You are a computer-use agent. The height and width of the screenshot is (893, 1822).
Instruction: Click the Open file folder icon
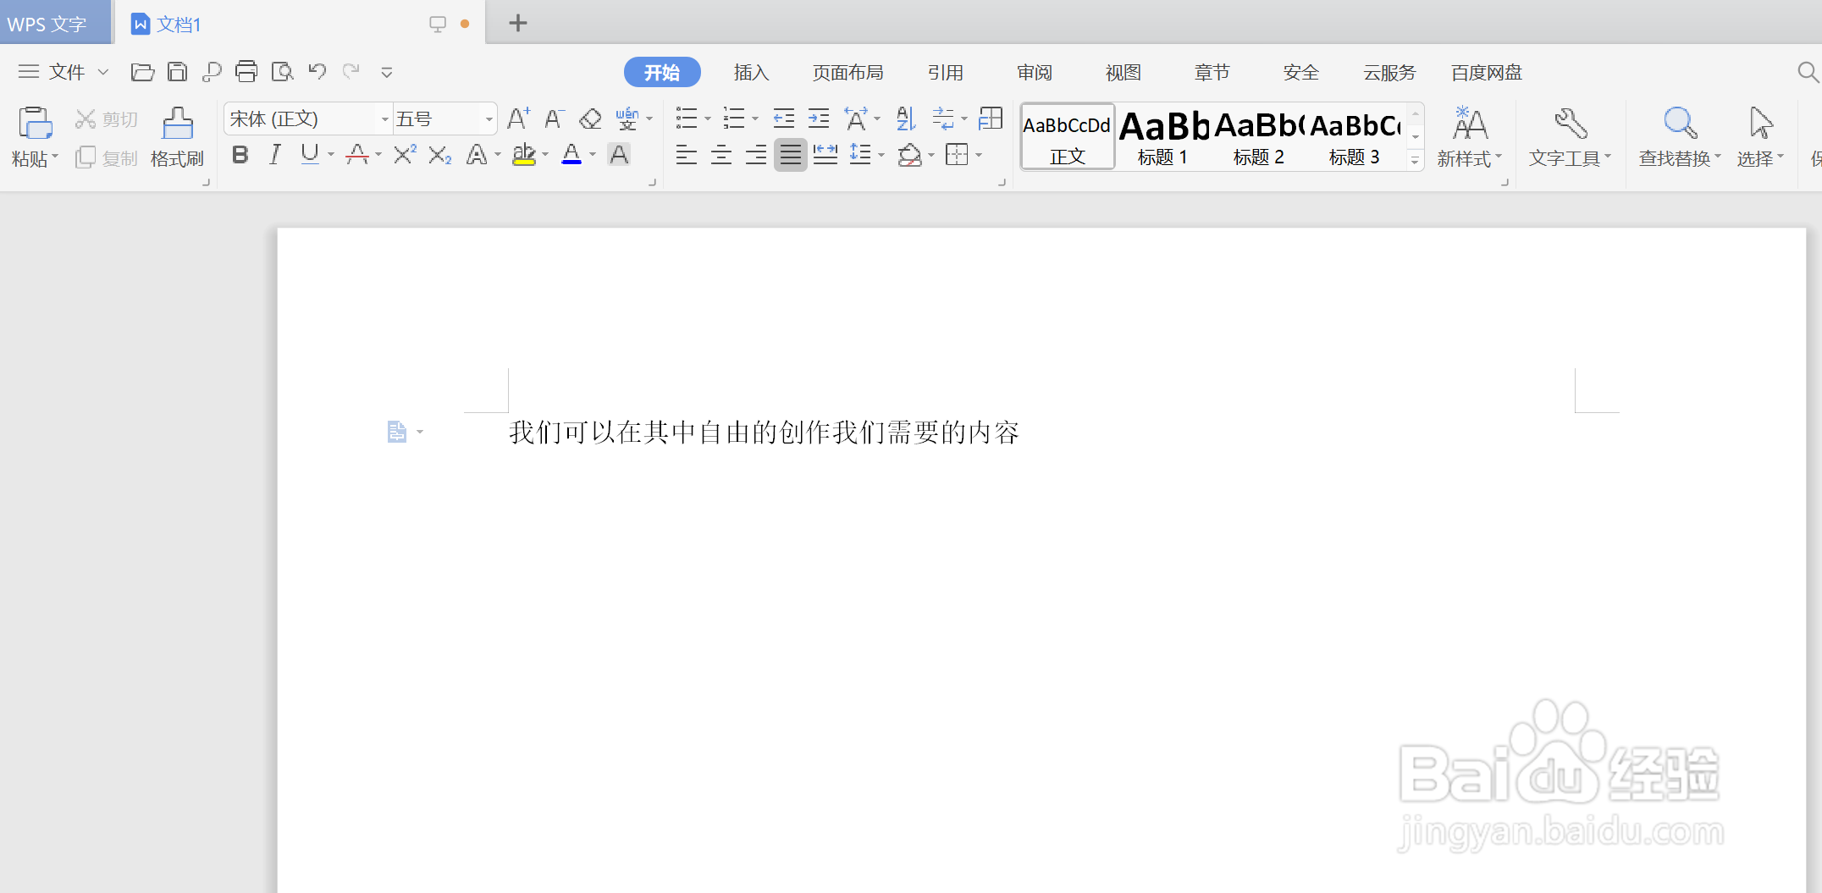pyautogui.click(x=142, y=72)
